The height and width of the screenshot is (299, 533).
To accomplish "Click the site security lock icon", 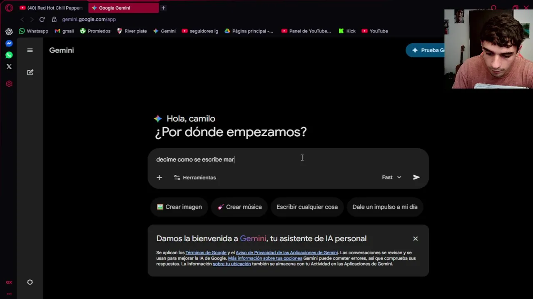I will [54, 20].
